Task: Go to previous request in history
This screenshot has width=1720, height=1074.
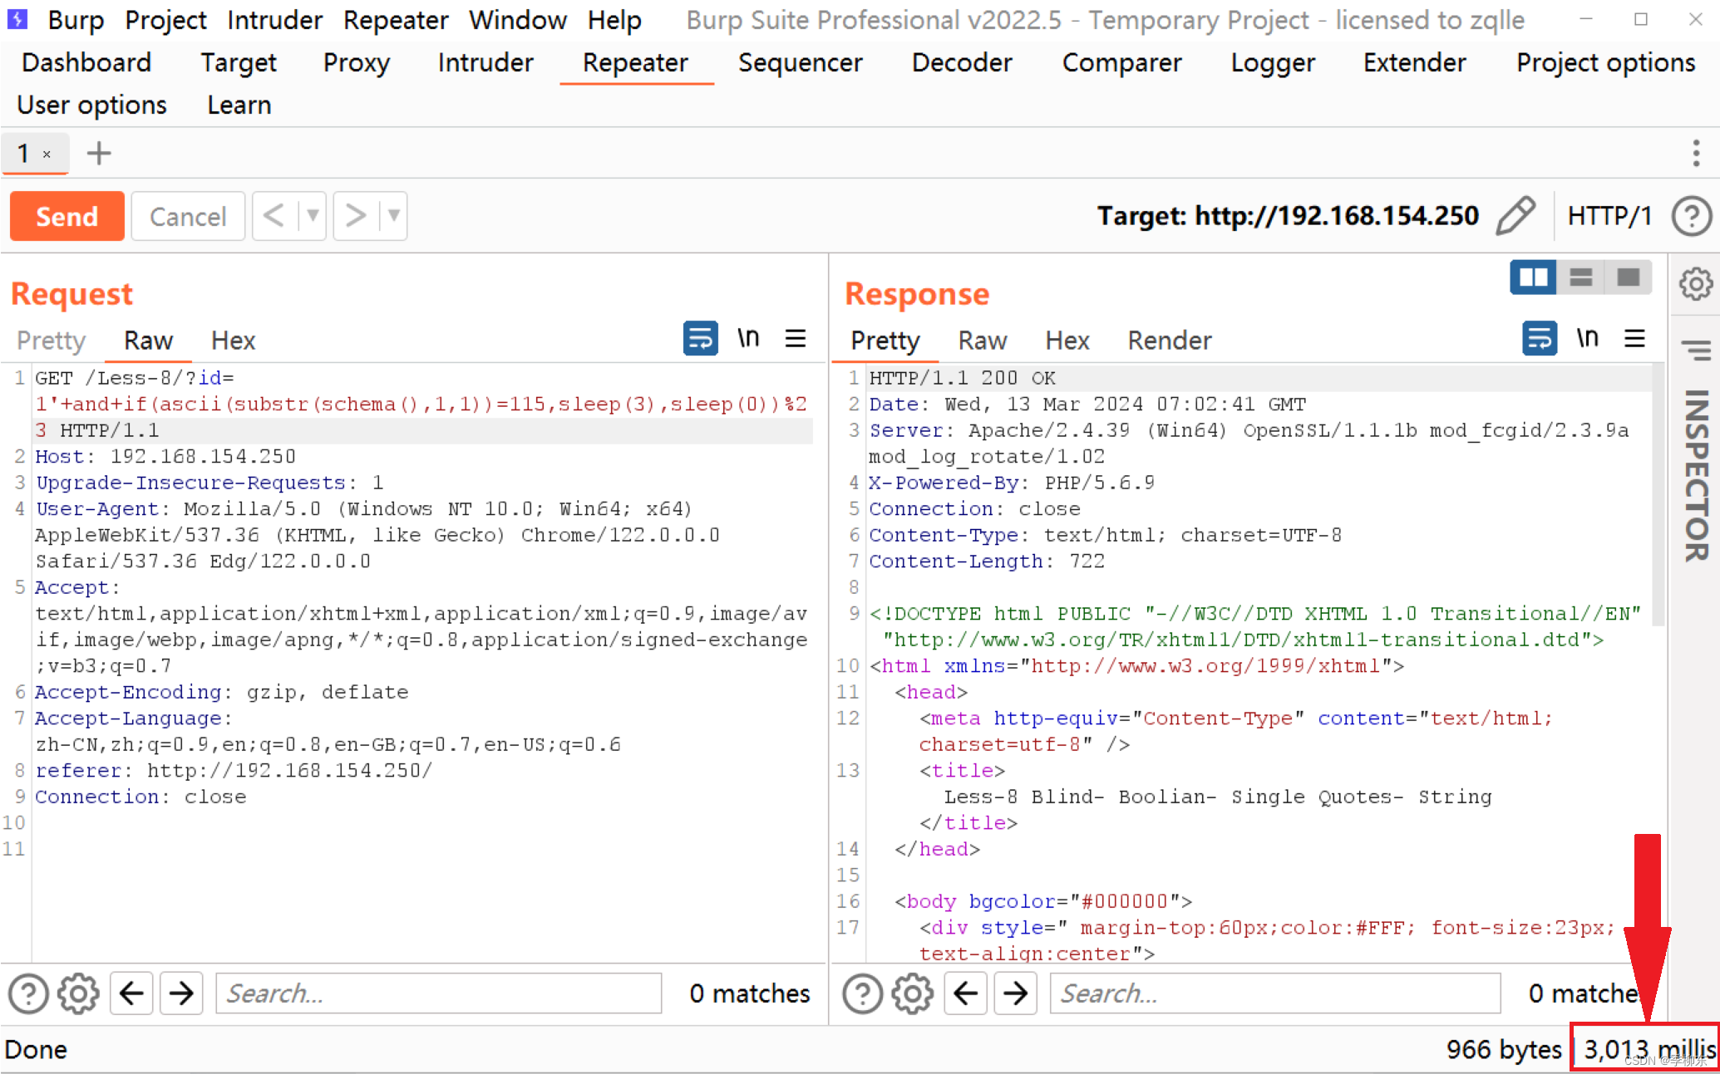Action: tap(274, 216)
